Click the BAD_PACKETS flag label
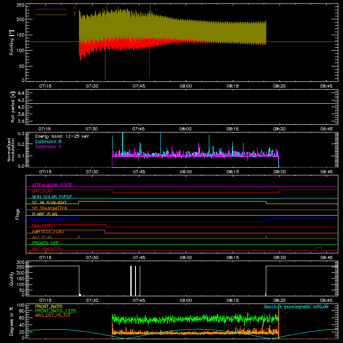Screen dimensions: 343x343 [x=47, y=249]
